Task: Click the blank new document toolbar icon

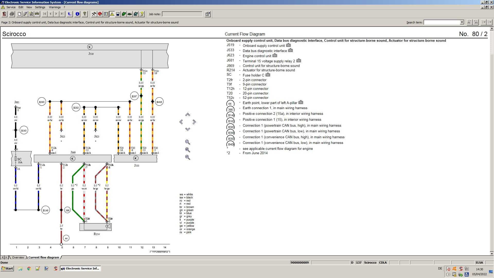Action: pos(19,14)
